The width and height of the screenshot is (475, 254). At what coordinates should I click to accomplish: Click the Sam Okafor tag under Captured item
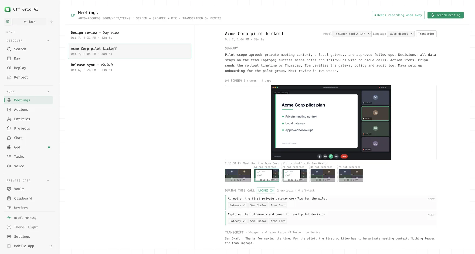click(258, 221)
